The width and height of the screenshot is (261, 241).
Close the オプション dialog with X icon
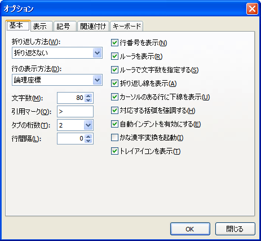(x=252, y=9)
